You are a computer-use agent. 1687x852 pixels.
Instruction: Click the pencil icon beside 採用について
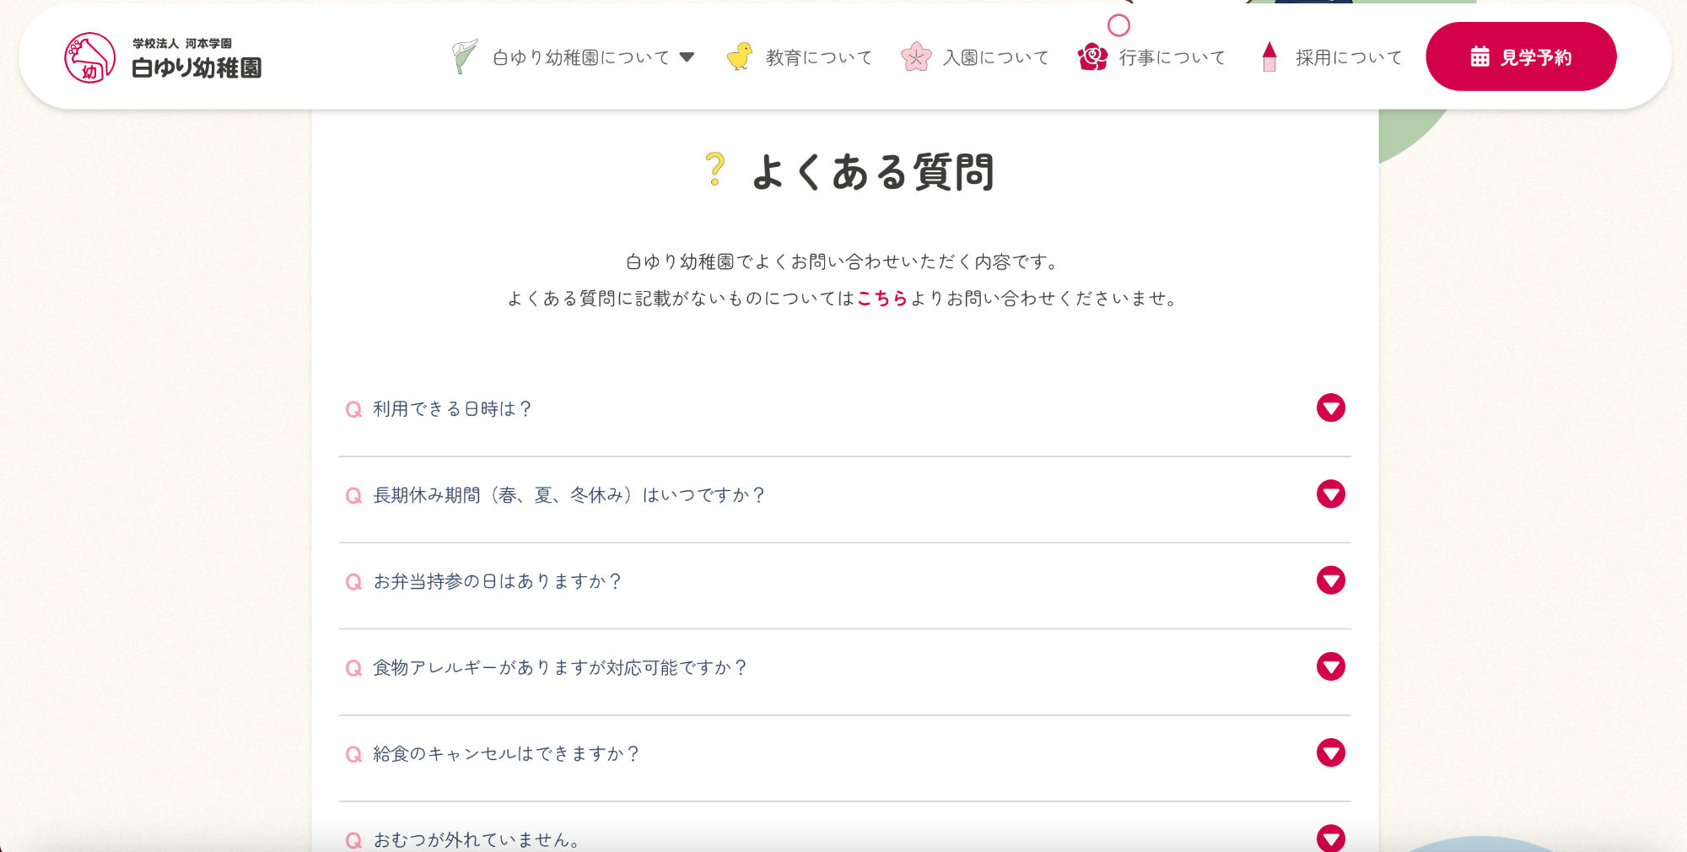click(x=1269, y=56)
